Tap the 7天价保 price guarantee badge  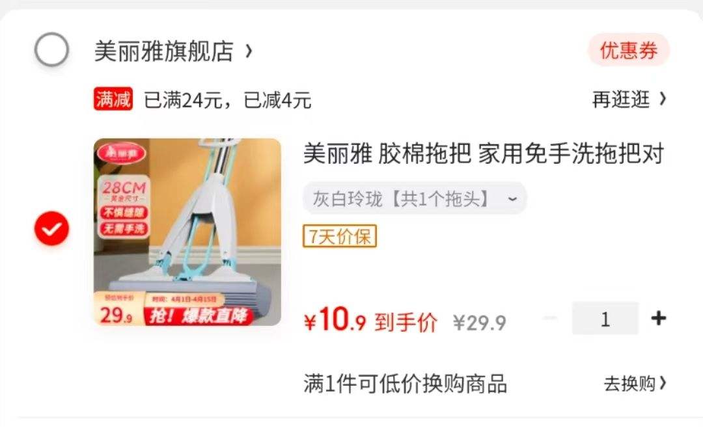(340, 236)
